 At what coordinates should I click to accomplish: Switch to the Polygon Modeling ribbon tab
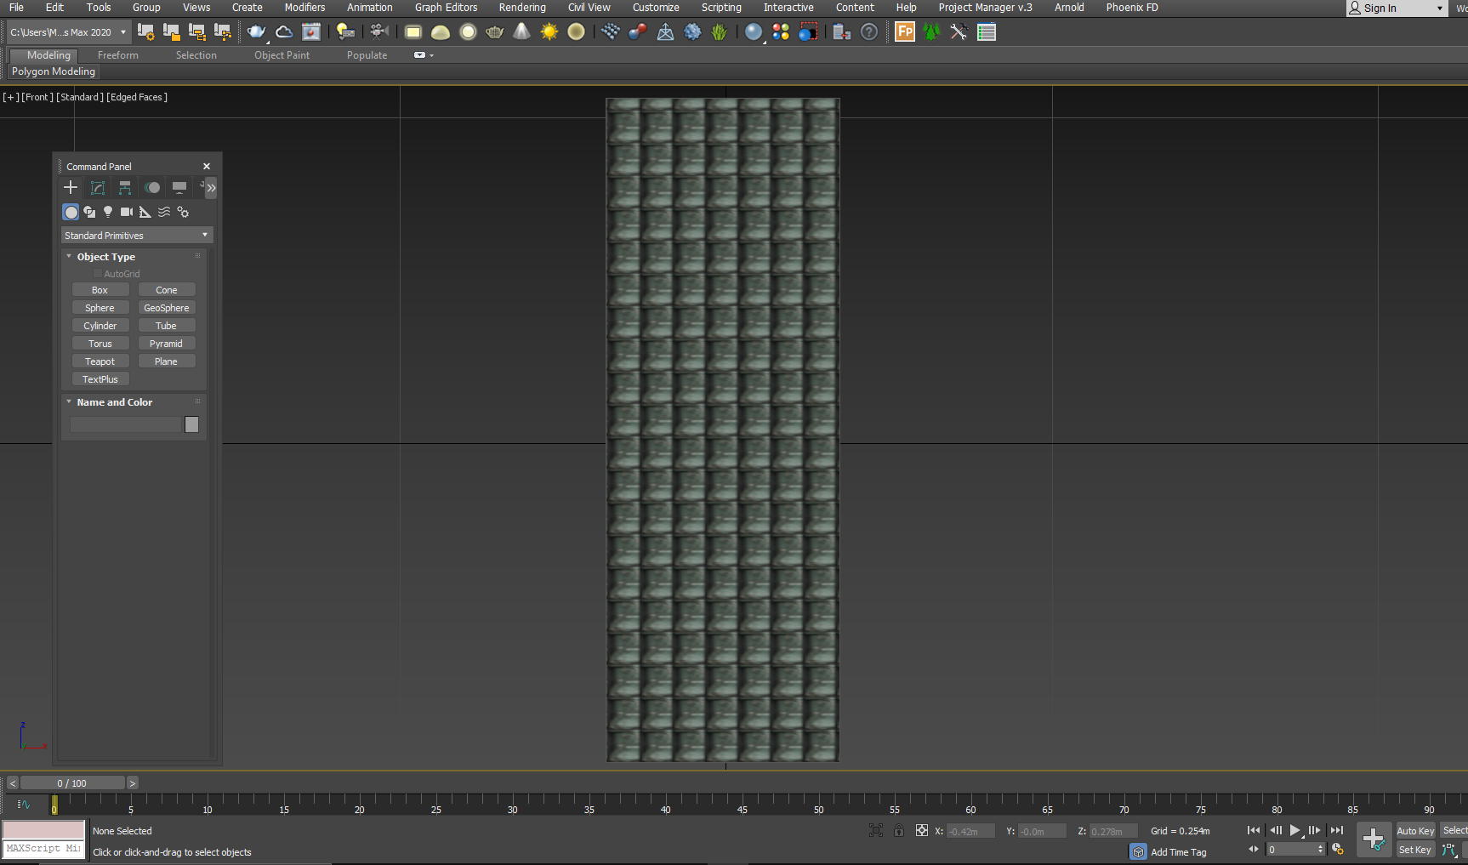tap(53, 71)
